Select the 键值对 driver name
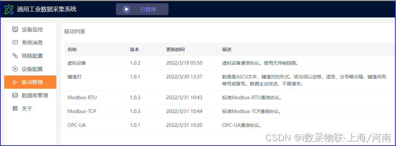 [74, 76]
